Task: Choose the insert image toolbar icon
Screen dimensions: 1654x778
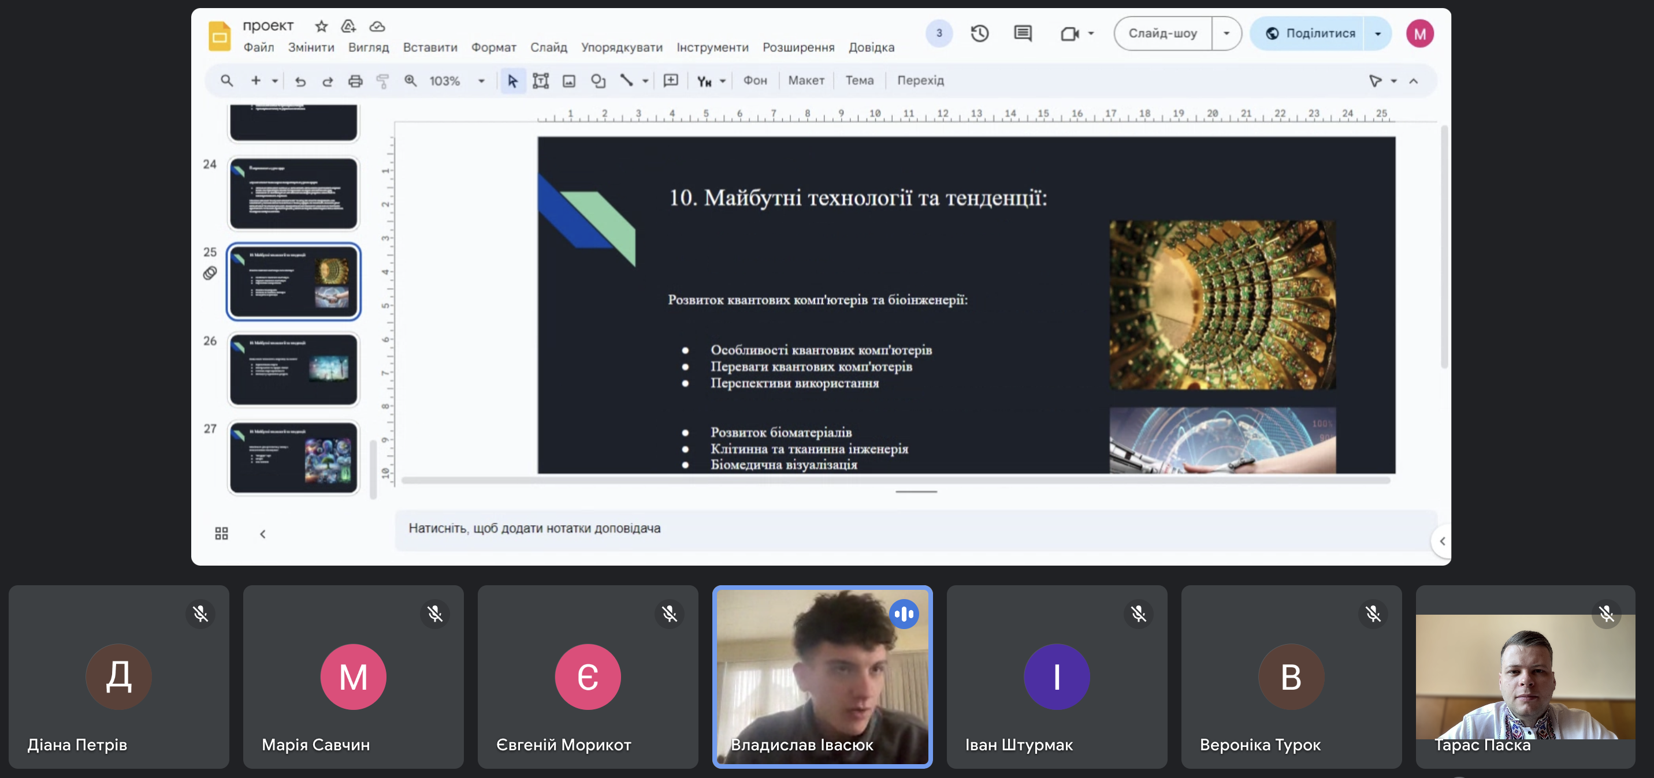Action: click(x=569, y=81)
